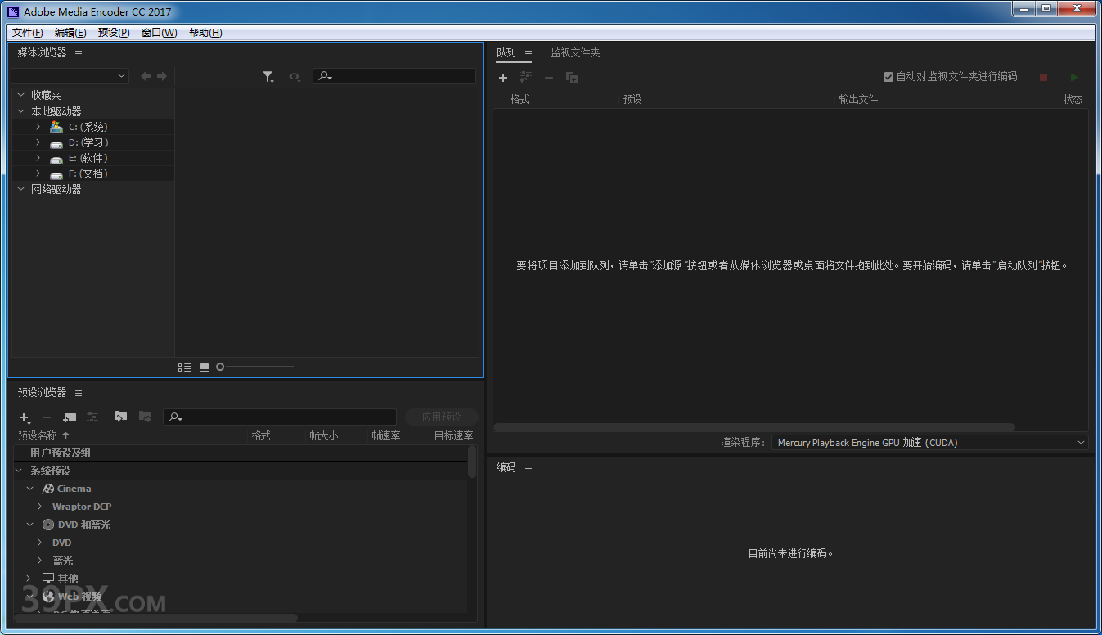Click the delete preset minus icon

tap(47, 417)
